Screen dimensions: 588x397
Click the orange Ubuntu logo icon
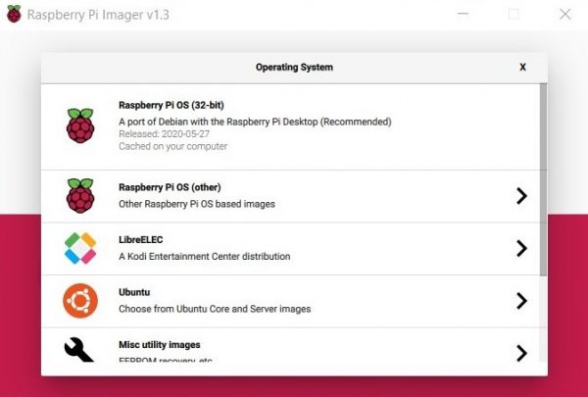point(80,301)
